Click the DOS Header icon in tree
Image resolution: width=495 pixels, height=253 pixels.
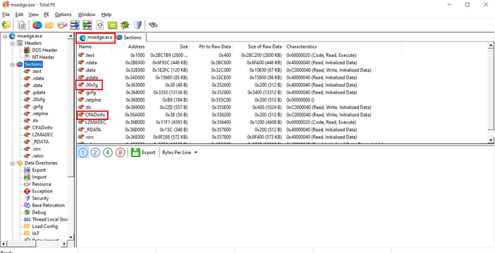pyautogui.click(x=27, y=50)
